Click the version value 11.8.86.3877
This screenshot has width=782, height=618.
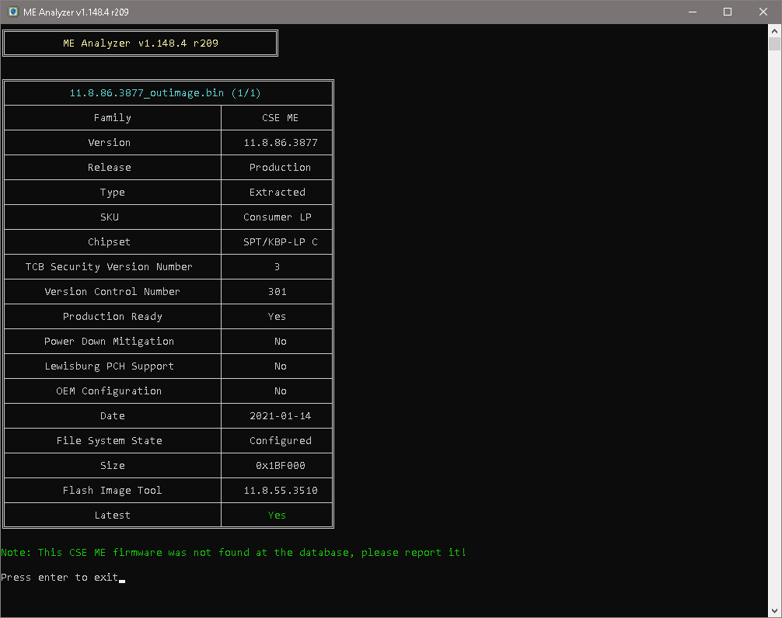[280, 143]
